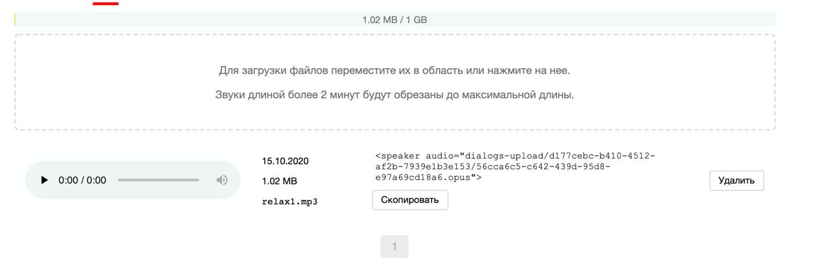This screenshot has height=279, width=839.
Task: Click the yellow filled edge of storage bar
Action: click(x=15, y=20)
